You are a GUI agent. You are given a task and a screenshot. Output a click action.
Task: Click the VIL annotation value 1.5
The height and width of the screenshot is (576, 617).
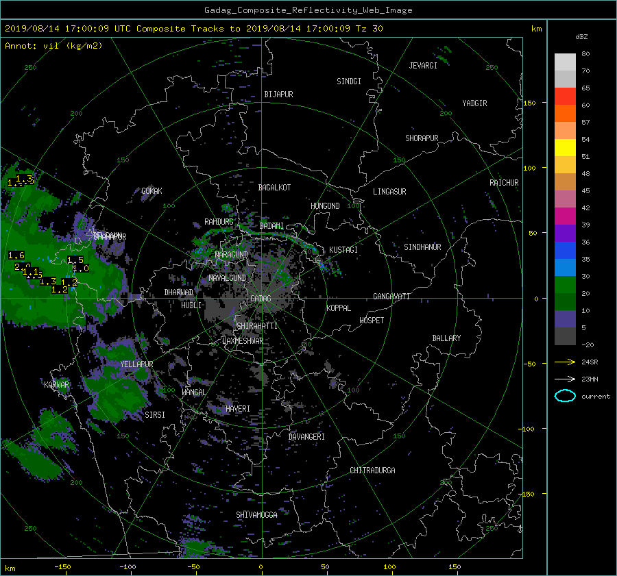[75, 260]
